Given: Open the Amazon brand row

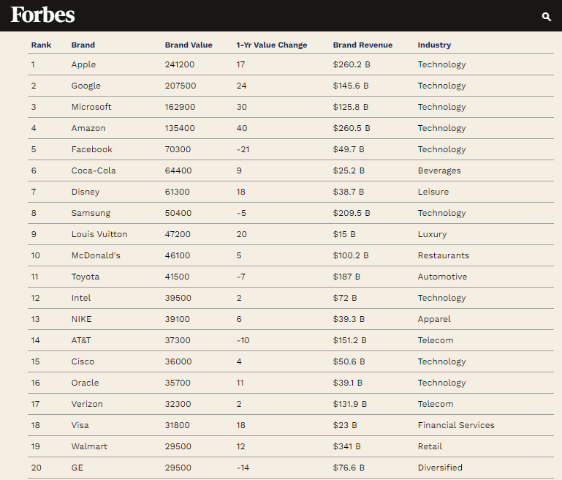Looking at the screenshot, I should point(88,128).
